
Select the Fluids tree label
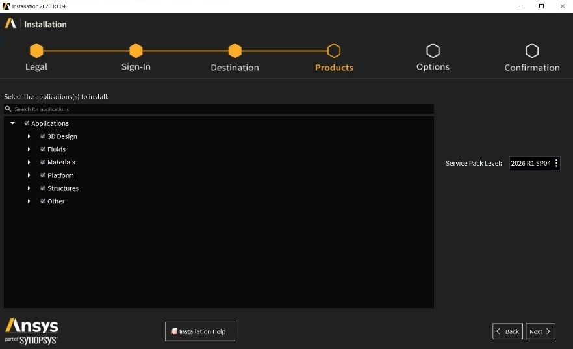tap(57, 149)
